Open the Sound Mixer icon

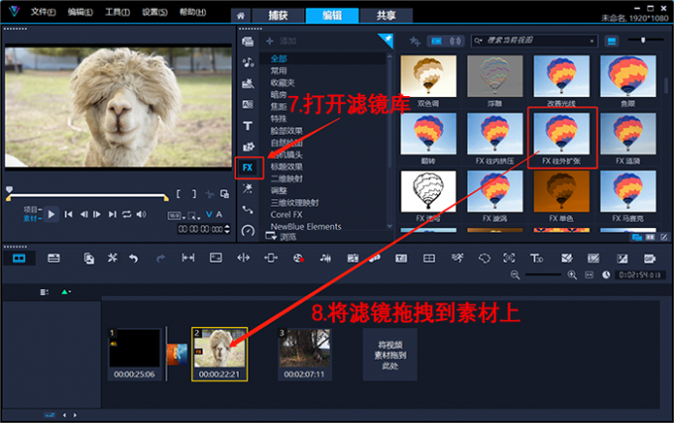(x=325, y=259)
